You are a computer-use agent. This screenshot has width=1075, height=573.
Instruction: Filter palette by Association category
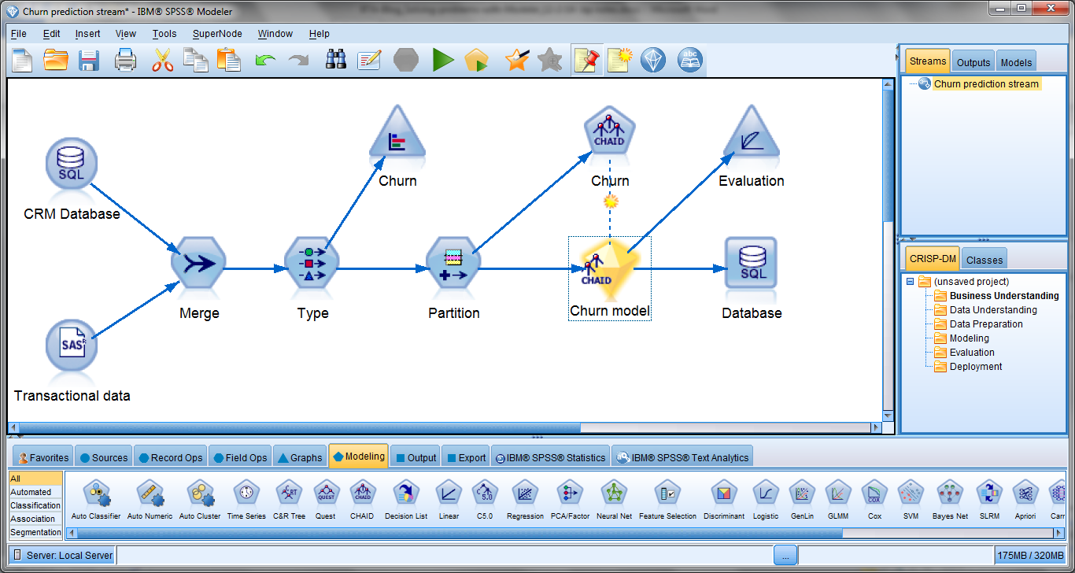(x=35, y=519)
